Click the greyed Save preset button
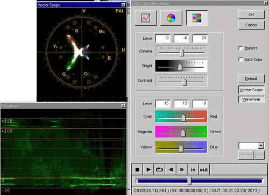 click(259, 155)
